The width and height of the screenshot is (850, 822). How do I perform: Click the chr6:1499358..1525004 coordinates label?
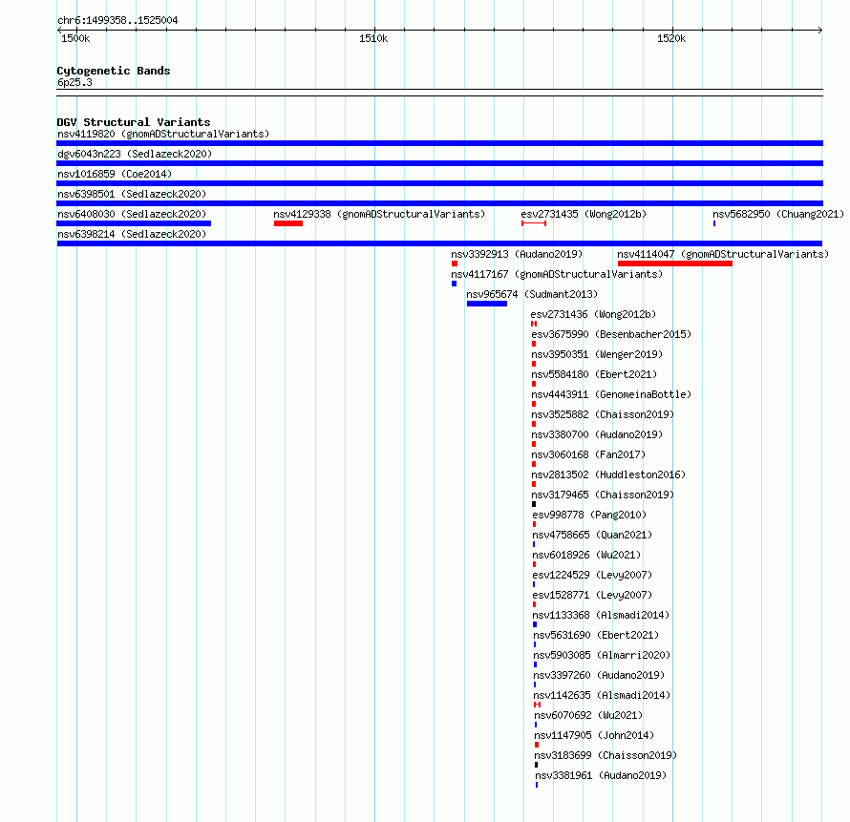tap(117, 20)
